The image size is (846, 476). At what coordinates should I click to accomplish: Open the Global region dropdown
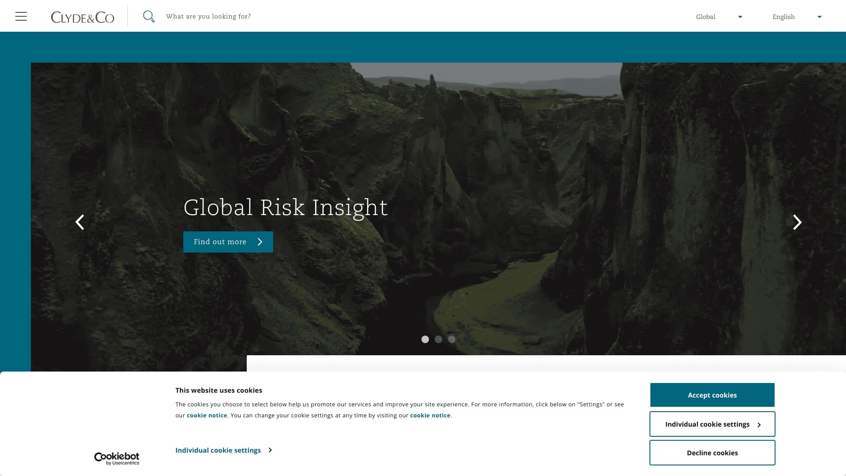(740, 16)
